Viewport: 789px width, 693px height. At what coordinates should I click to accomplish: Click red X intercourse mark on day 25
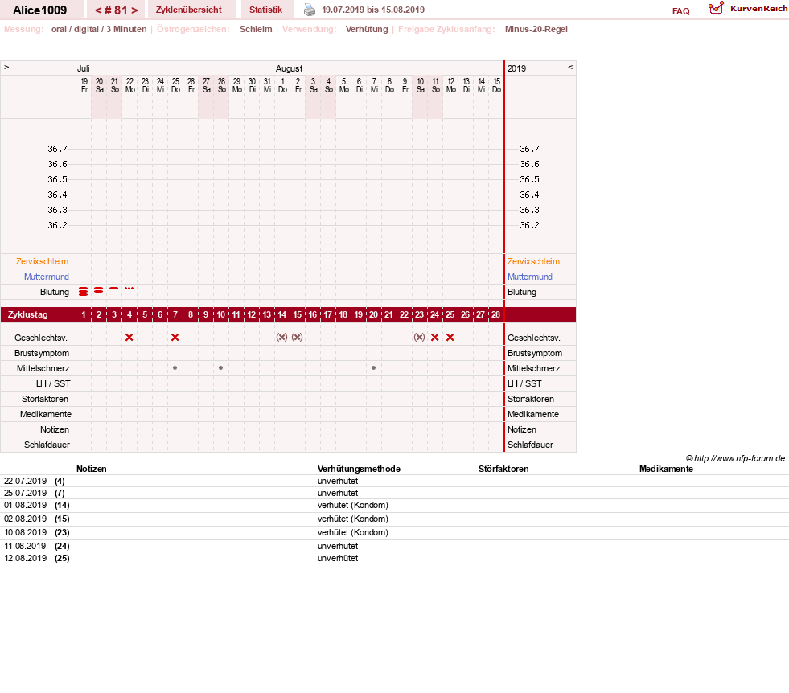[x=450, y=338]
